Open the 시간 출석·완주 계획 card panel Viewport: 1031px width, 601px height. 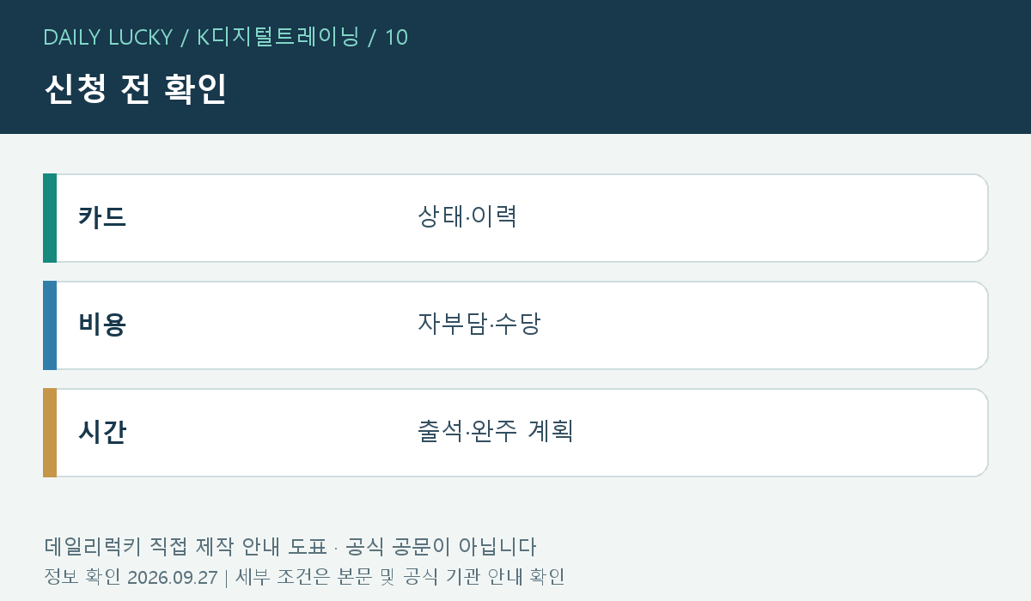(x=515, y=433)
